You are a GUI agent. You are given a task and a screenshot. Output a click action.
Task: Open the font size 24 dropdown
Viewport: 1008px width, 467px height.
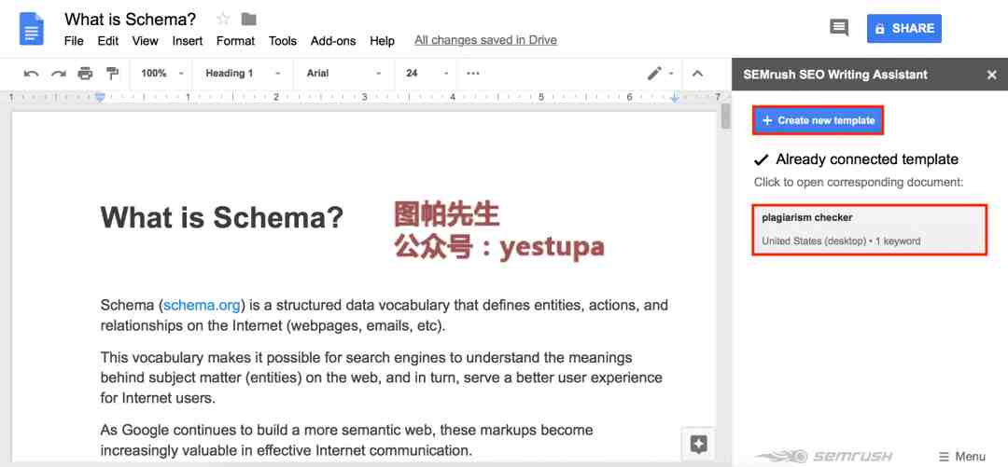(x=427, y=74)
